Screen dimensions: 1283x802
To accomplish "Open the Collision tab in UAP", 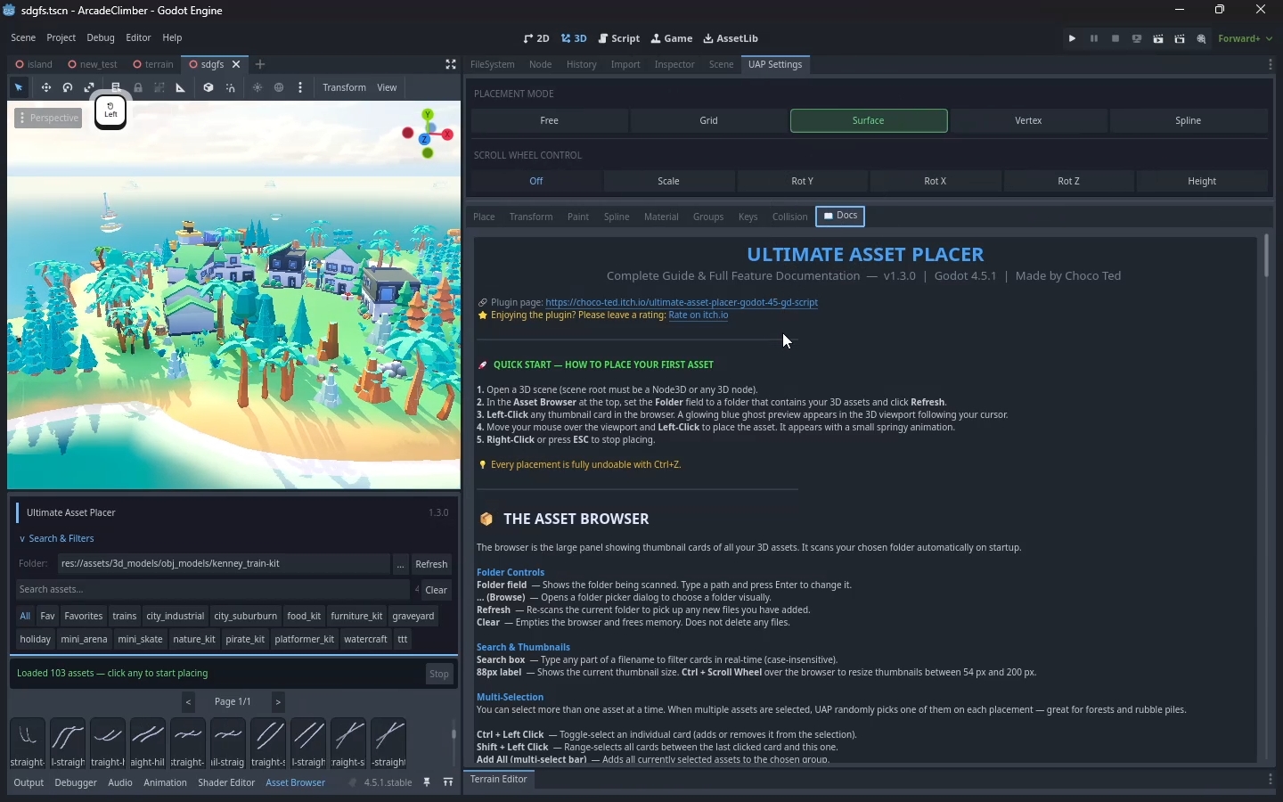I will coord(790,217).
